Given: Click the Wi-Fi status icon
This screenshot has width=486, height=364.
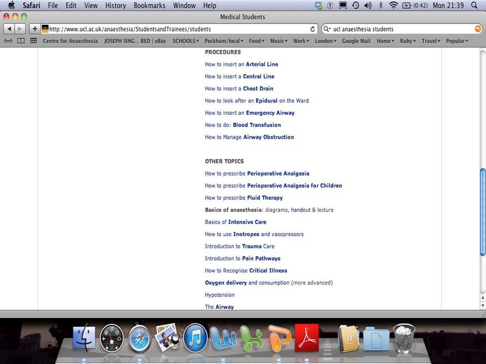Looking at the screenshot, I should coord(393,5).
